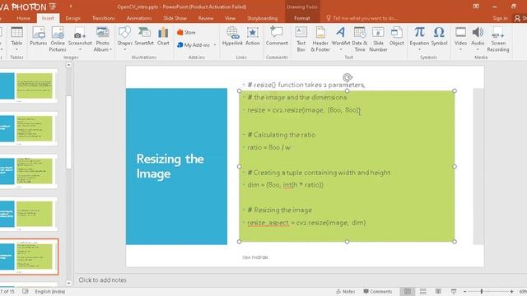Open the Home tab
527x296 pixels.
point(23,18)
